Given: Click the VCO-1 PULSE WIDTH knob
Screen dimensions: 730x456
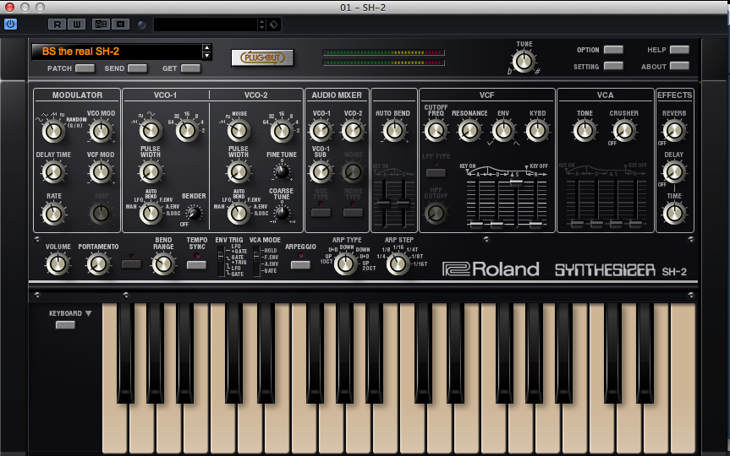Looking at the screenshot, I should coord(150,172).
